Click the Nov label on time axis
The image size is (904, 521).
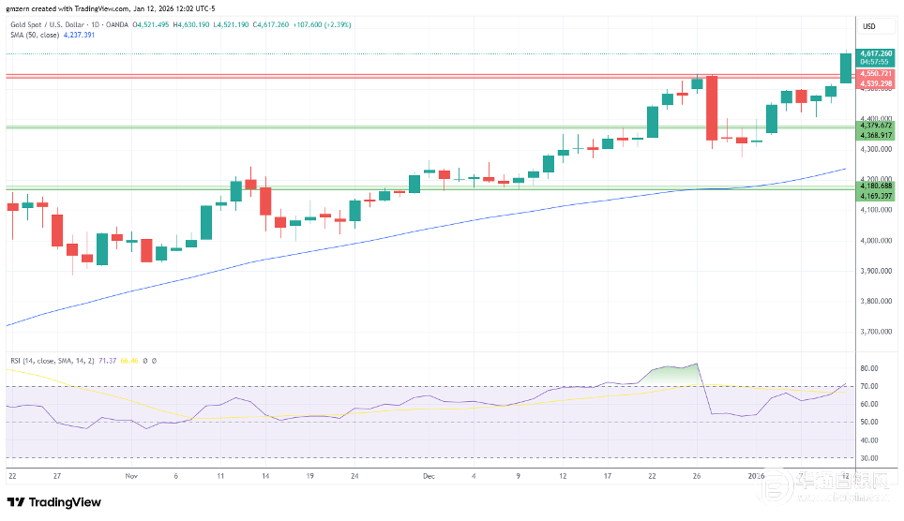point(129,475)
